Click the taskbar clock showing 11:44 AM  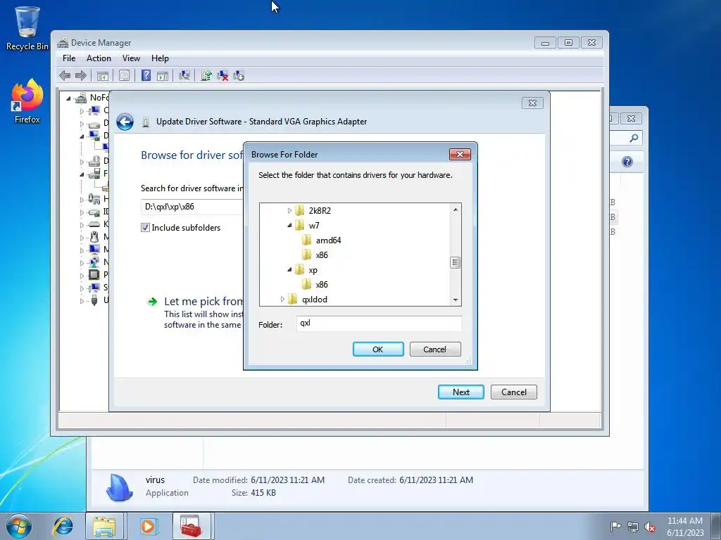(684, 526)
